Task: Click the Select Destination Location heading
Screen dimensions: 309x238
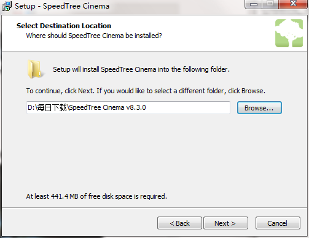Action: point(64,26)
